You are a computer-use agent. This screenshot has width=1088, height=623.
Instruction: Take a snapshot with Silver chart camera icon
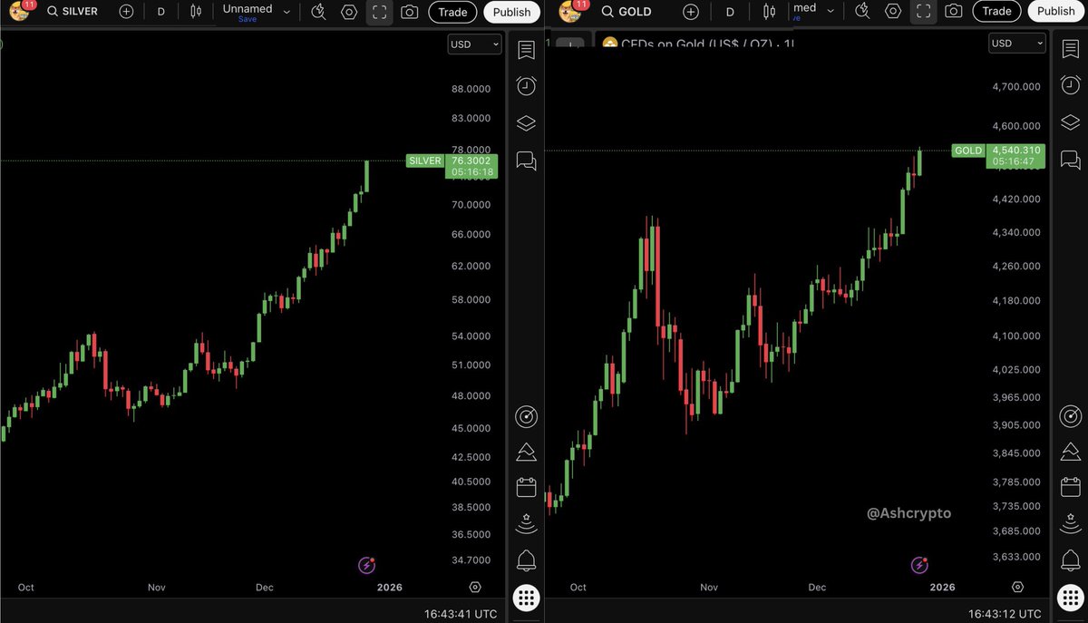click(x=410, y=12)
